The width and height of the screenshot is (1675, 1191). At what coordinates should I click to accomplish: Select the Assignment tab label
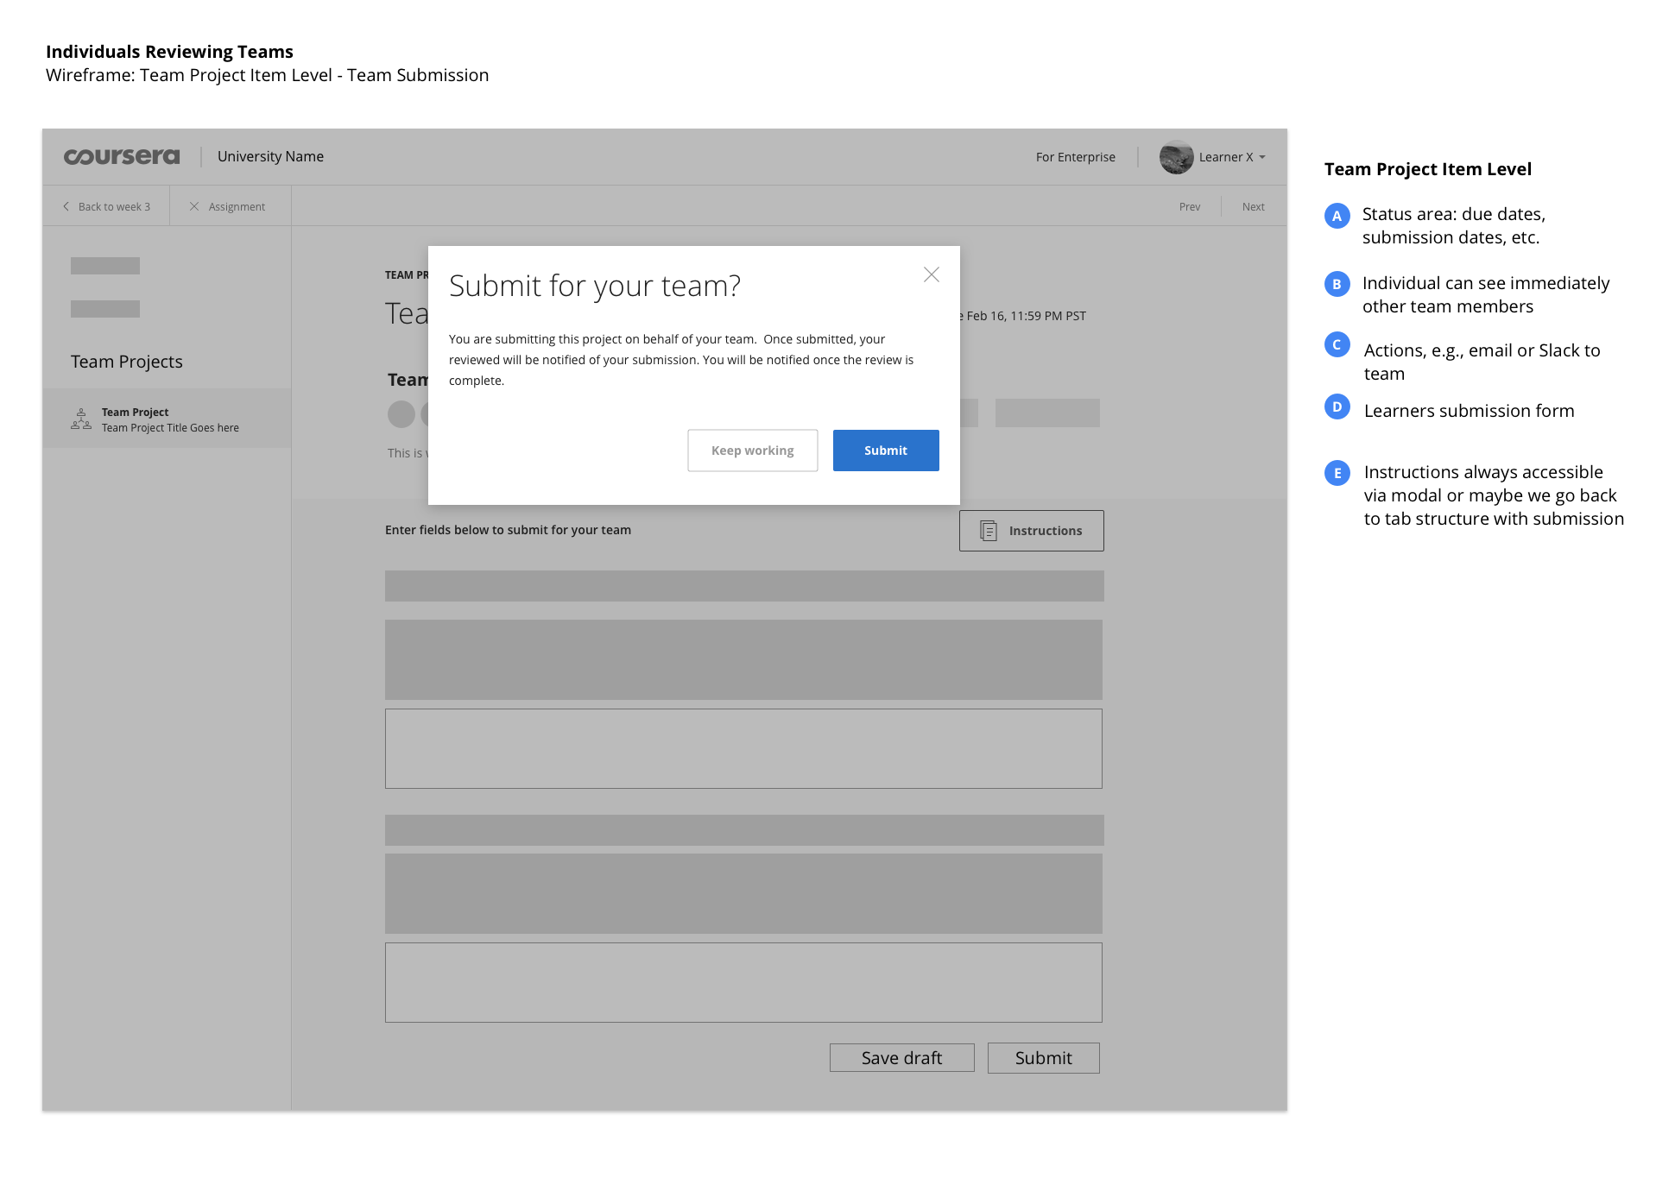click(237, 207)
